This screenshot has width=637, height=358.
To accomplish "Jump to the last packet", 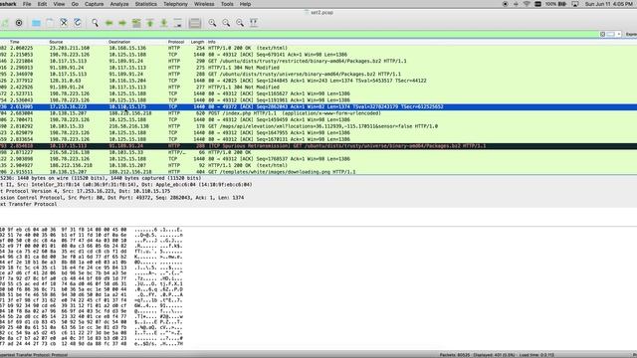I will click(163, 23).
